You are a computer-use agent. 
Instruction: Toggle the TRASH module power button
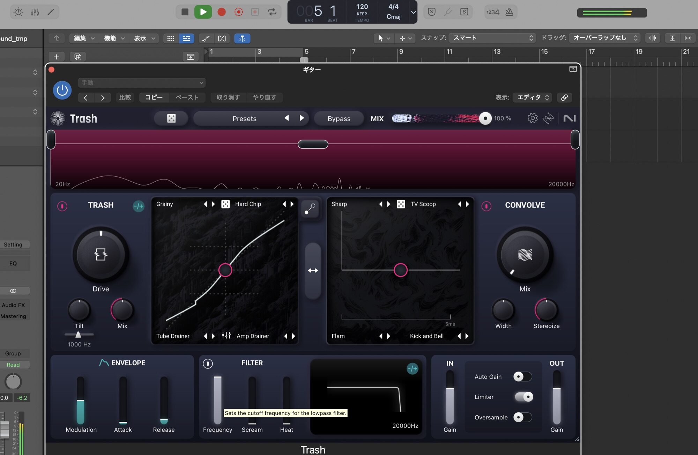(62, 206)
